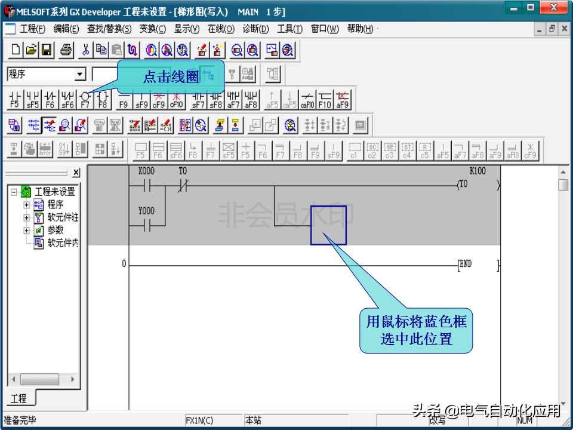The image size is (573, 430).
Task: Click the delete vertical line cF10 button
Action: (176, 99)
